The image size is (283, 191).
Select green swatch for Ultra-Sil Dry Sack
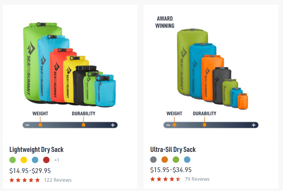coord(176,160)
